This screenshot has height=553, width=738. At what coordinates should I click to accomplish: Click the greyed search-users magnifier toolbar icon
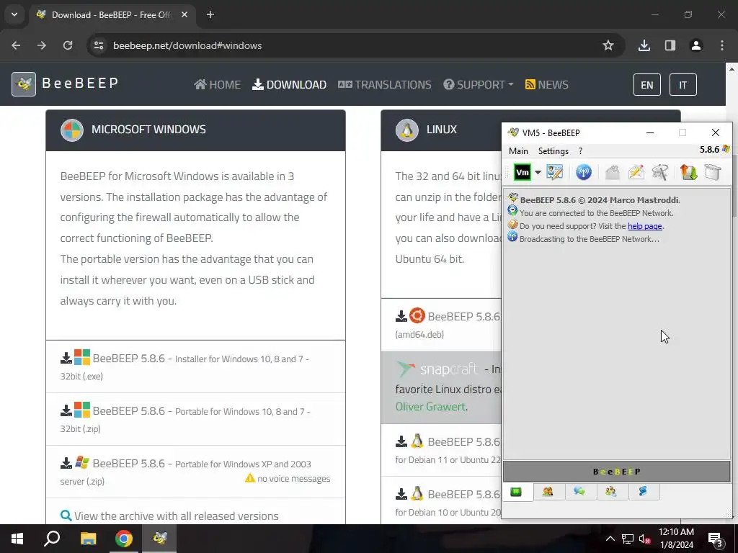[660, 173]
